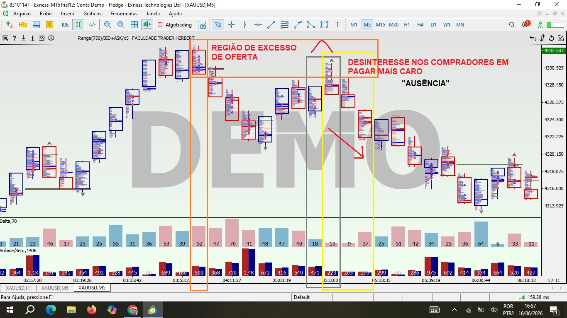Click the Default profile in status bar

302,297
